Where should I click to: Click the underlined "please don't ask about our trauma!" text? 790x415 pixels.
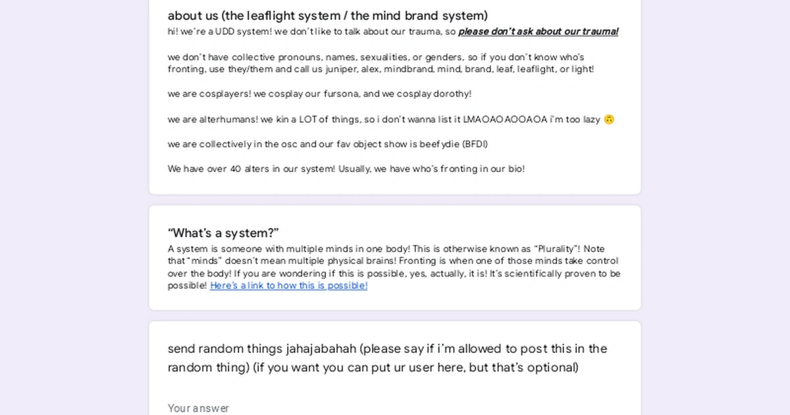tap(539, 32)
